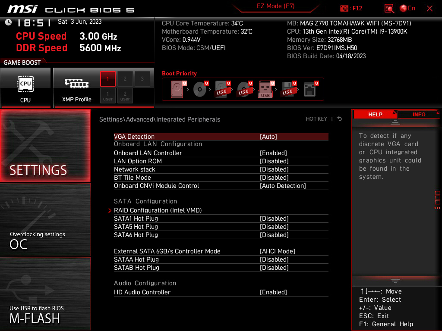Change SATA1 Hot Plug setting
The width and height of the screenshot is (442, 331).
click(x=221, y=219)
